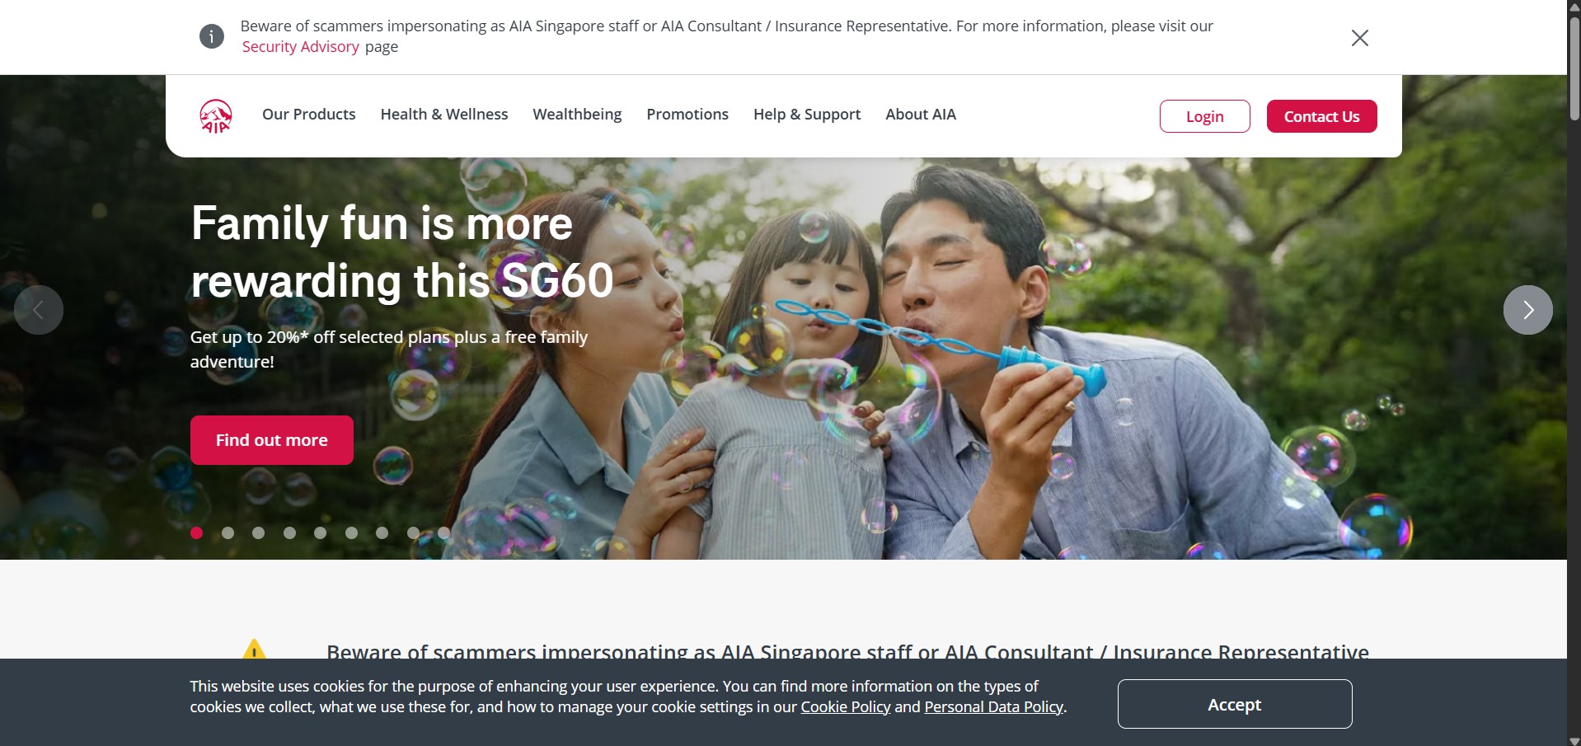Open the Promotions menu item
The width and height of the screenshot is (1581, 746).
pos(687,115)
